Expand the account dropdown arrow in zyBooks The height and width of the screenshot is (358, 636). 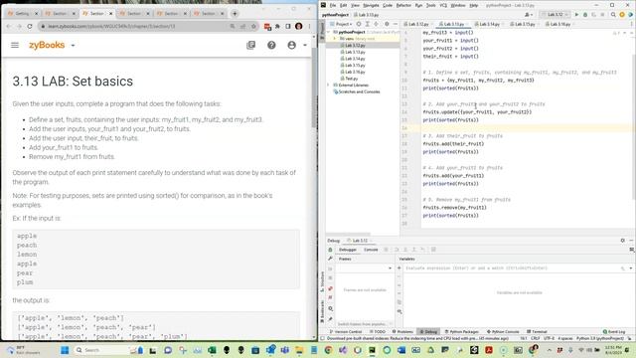tap(305, 46)
